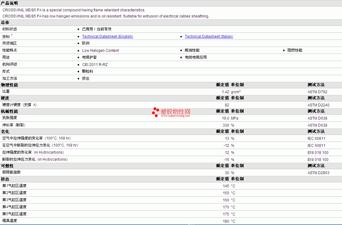This screenshot has width=342, height=225.
Task: Select the 1.42 specific gravity value
Action: (x=225, y=92)
